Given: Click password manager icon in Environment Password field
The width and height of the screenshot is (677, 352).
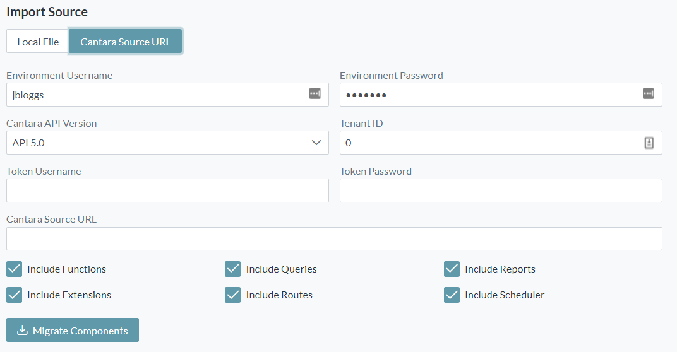Looking at the screenshot, I should [648, 94].
